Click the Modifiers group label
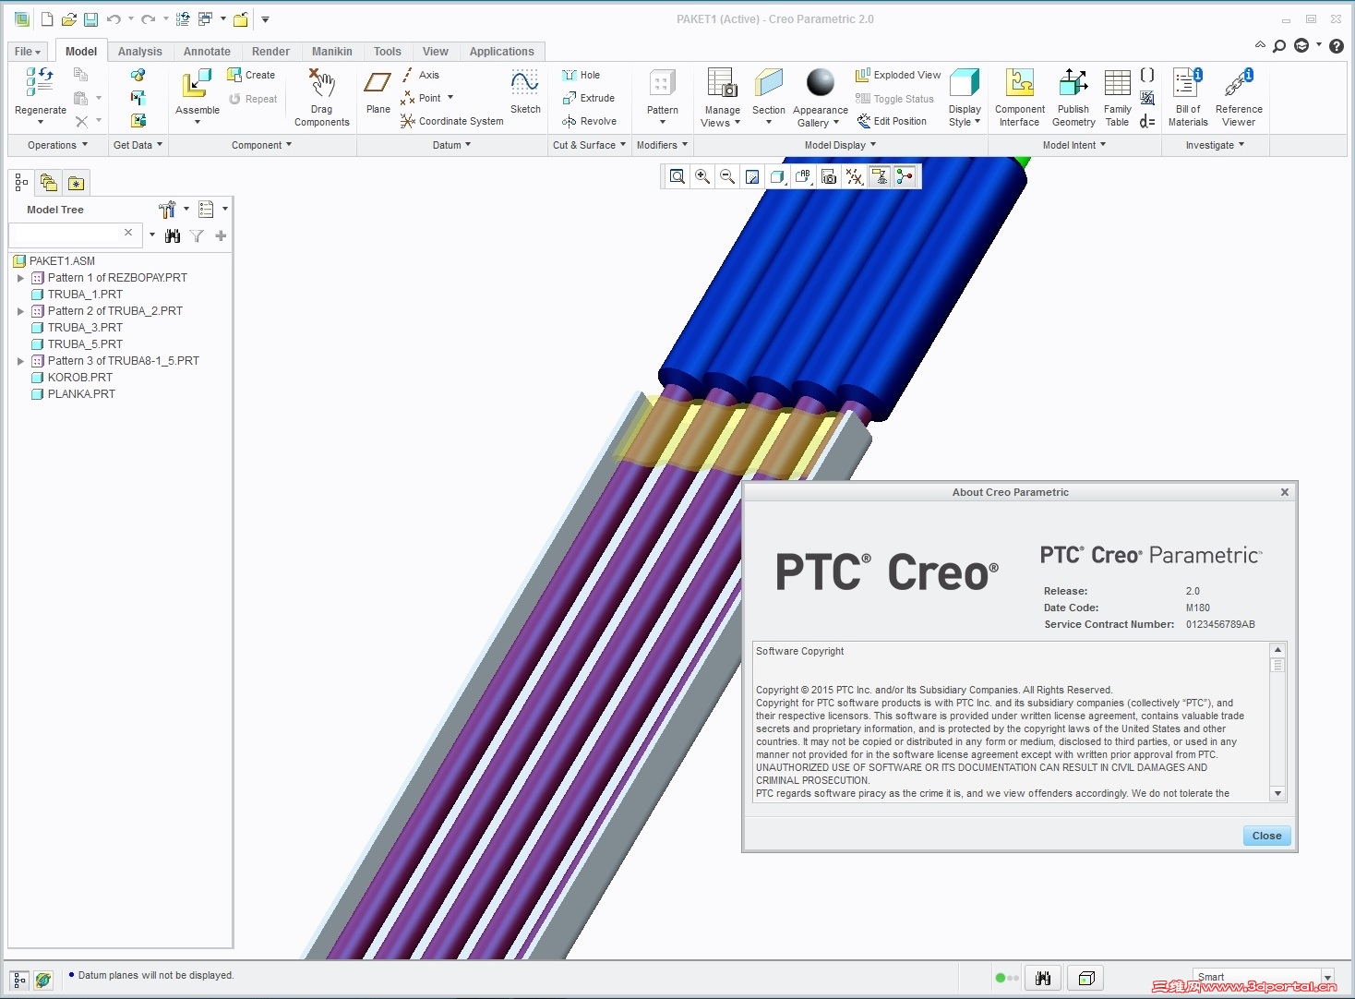Screen dimensions: 1355x999 pos(662,145)
